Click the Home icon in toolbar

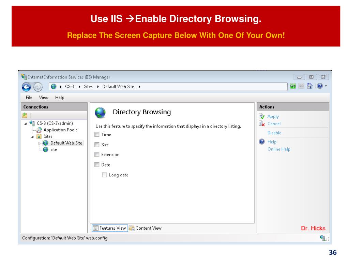coord(309,86)
